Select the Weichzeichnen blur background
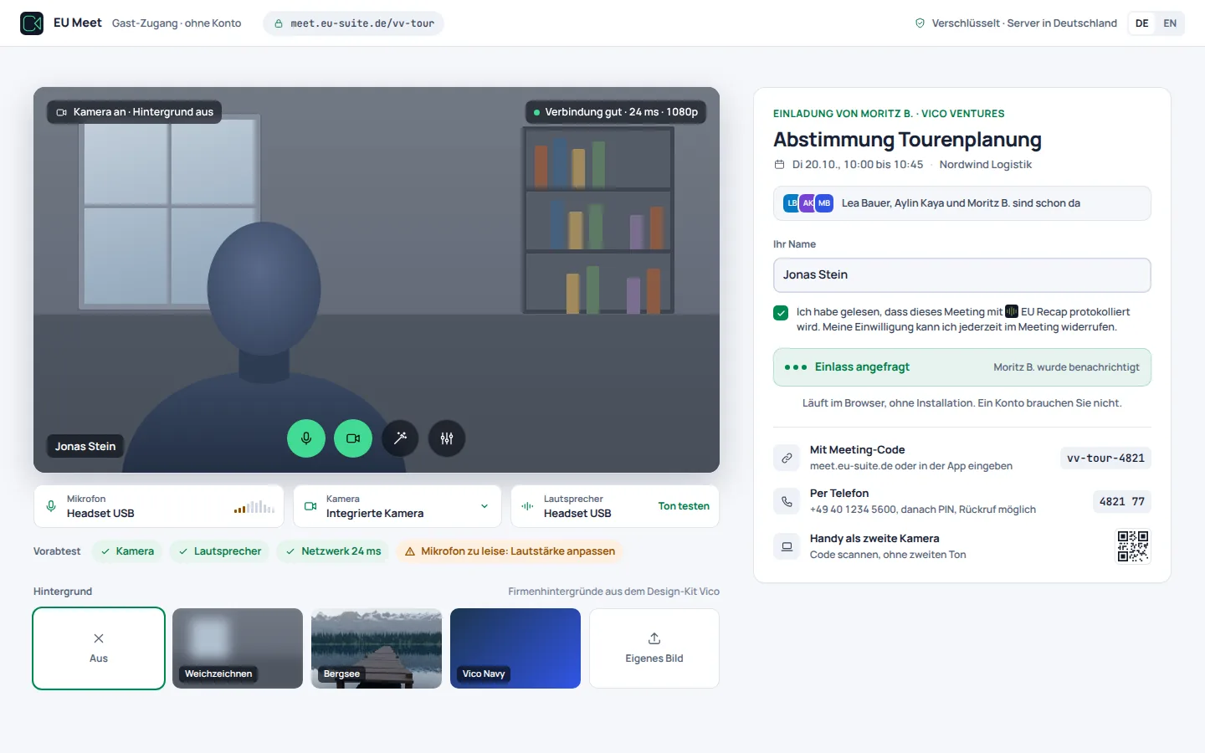The width and height of the screenshot is (1205, 753). coord(238,648)
